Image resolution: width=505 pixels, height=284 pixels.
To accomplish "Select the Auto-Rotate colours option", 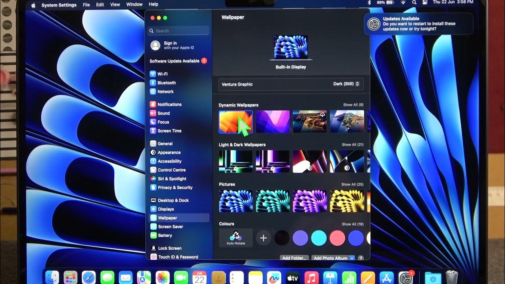I will 236,238.
